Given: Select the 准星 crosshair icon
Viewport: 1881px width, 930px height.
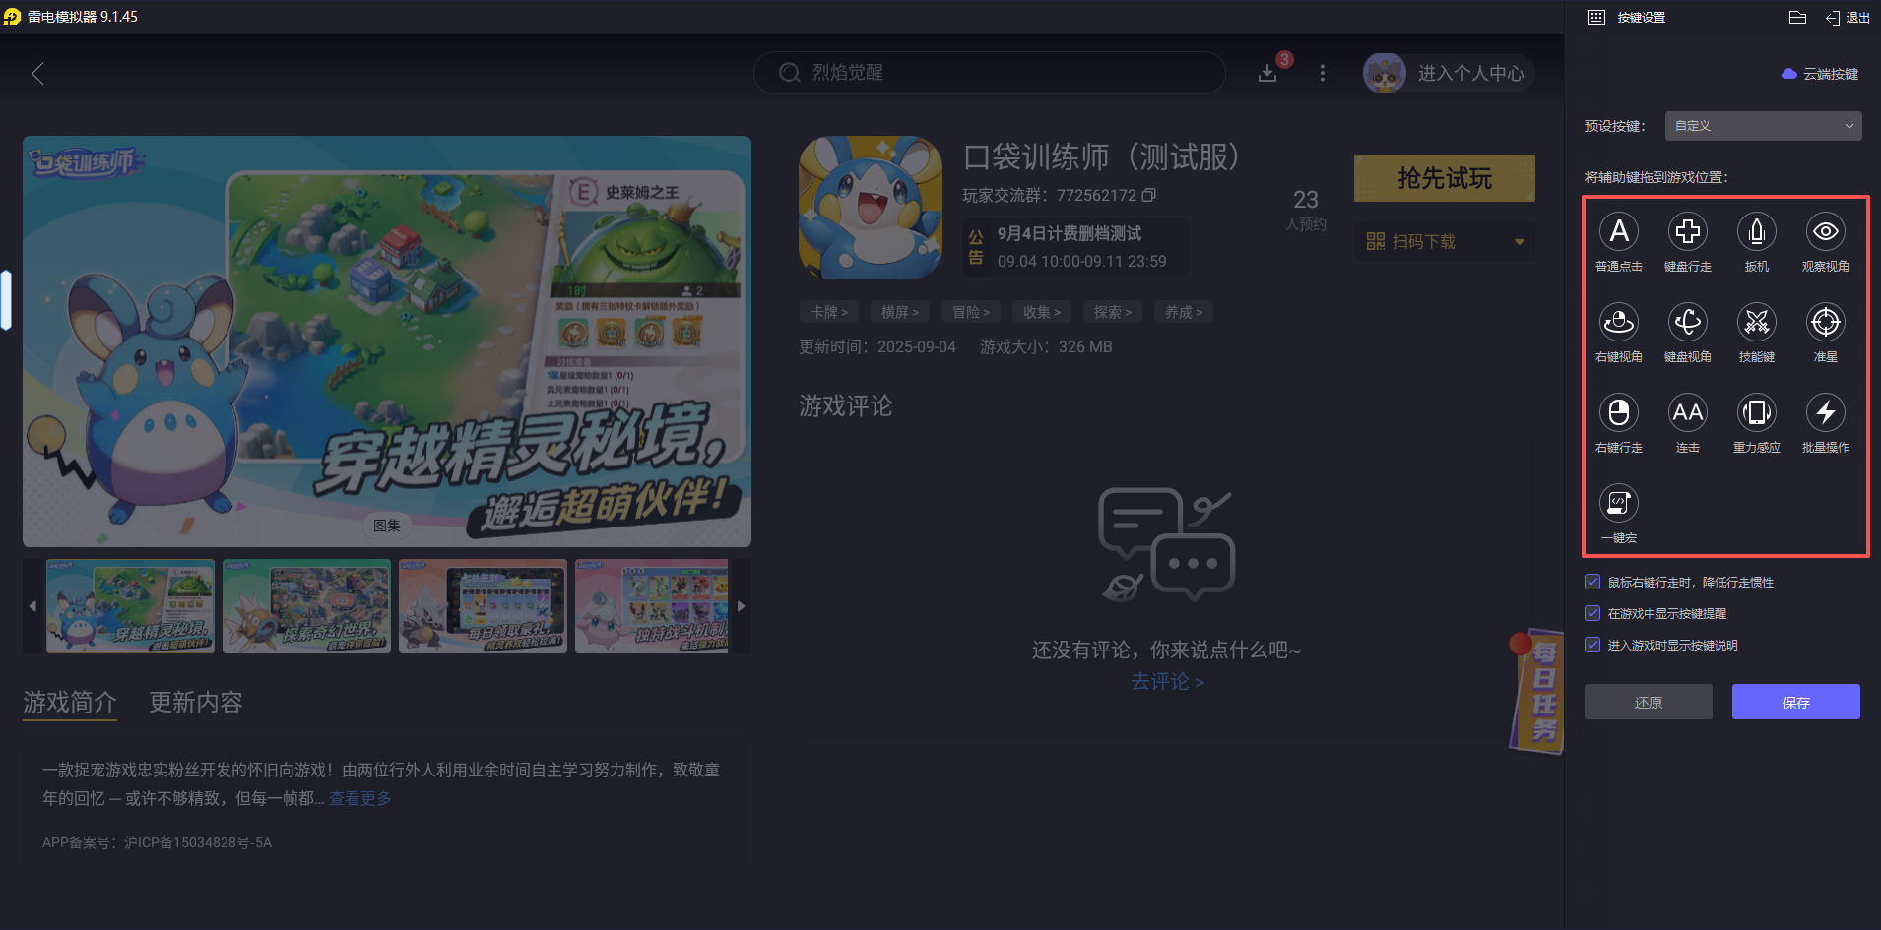Looking at the screenshot, I should (x=1825, y=322).
